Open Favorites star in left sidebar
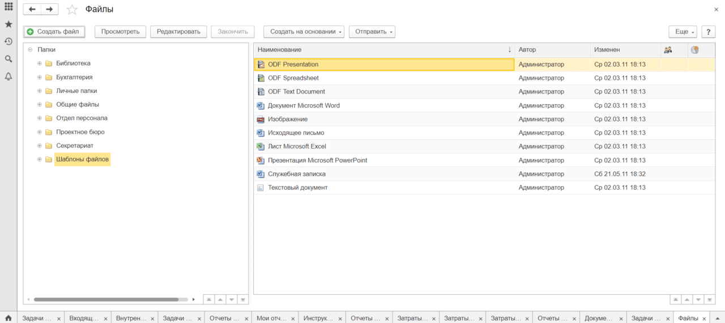 pyautogui.click(x=8, y=24)
